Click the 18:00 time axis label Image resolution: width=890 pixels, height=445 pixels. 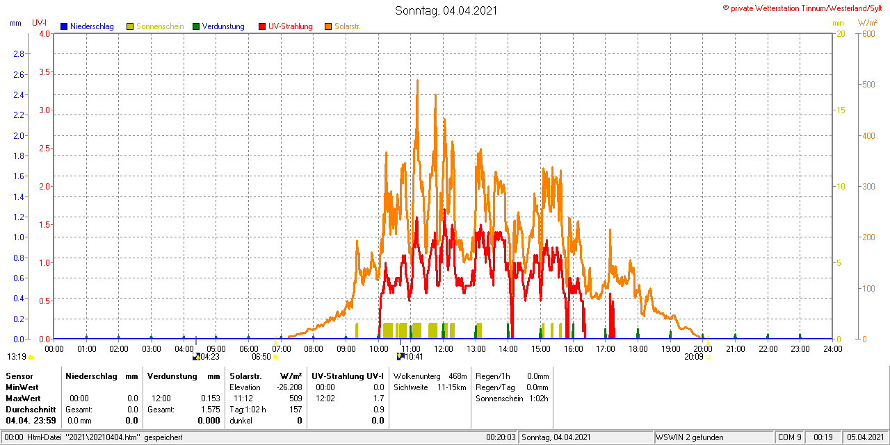tap(638, 349)
